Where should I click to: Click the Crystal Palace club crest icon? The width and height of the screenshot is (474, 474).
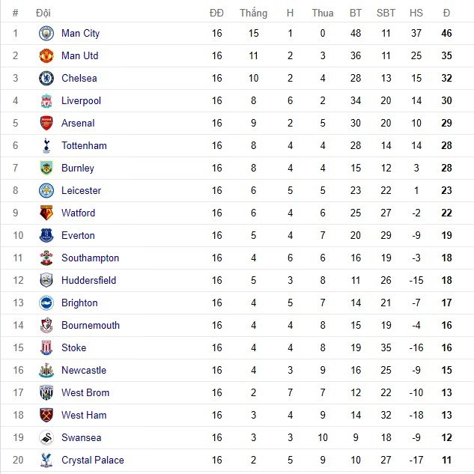click(46, 461)
